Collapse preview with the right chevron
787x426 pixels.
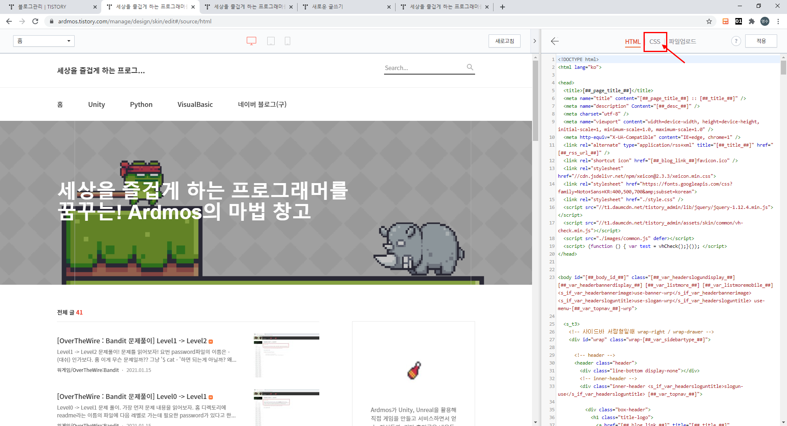click(535, 41)
